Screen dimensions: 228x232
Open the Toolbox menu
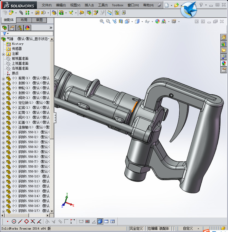(x=118, y=5)
